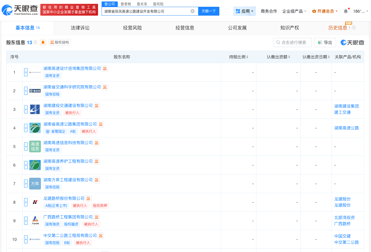The image size is (371, 252).
Task: Expand row 2 湖南省交通科学研究院 with plus button
Action: 26,91
